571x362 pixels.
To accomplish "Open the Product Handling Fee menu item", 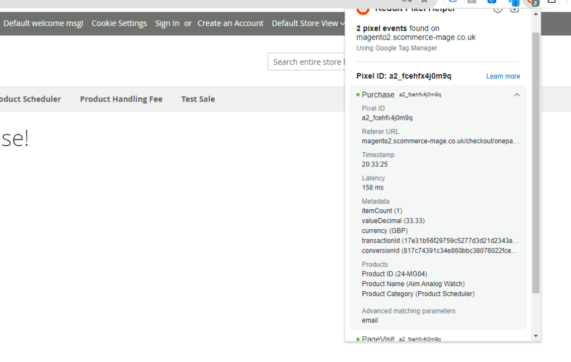I will point(121,99).
